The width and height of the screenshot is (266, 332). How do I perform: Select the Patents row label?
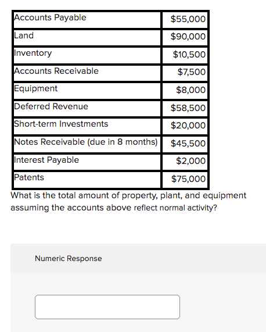tap(29, 177)
